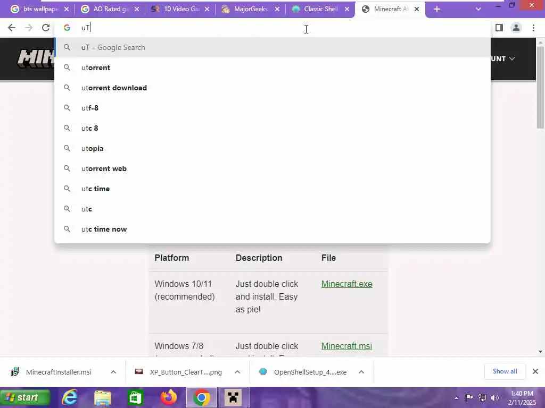Open the network tray icon
Image resolution: width=545 pixels, height=408 pixels.
point(482,397)
